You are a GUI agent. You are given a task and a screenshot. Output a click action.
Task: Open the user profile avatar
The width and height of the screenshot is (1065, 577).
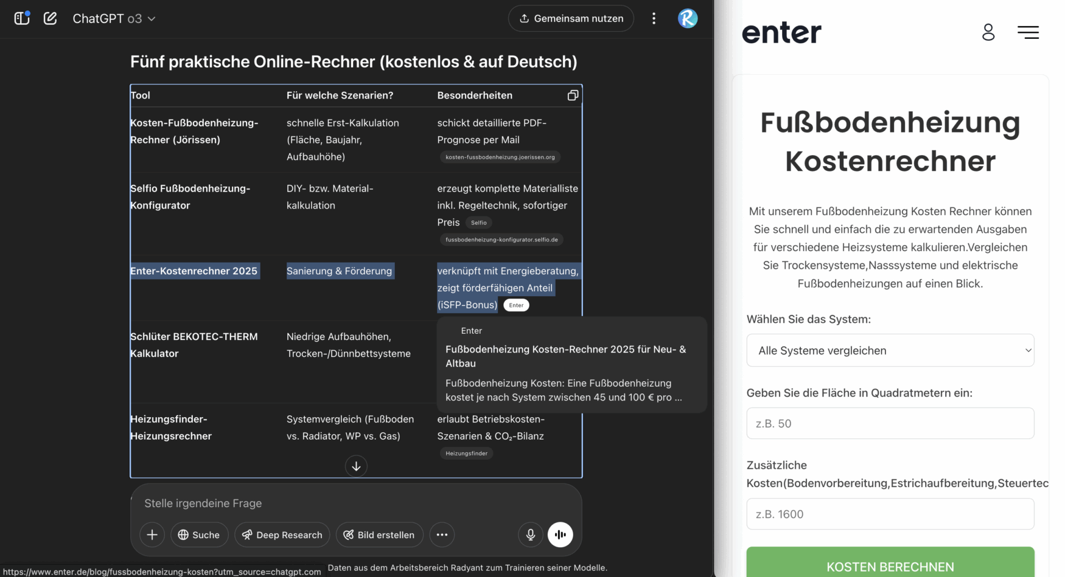[x=688, y=18]
